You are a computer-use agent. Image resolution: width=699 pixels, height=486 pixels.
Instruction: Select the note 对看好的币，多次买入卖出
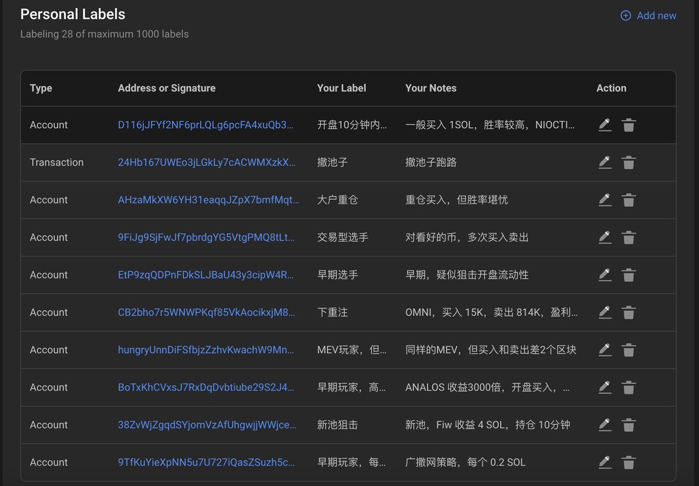[x=467, y=237]
